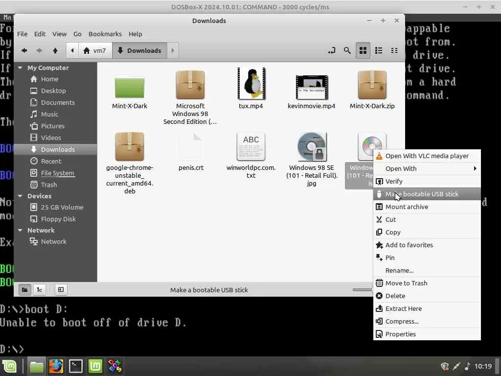Image resolution: width=501 pixels, height=376 pixels.
Task: Switch to icon view
Action: point(363,50)
